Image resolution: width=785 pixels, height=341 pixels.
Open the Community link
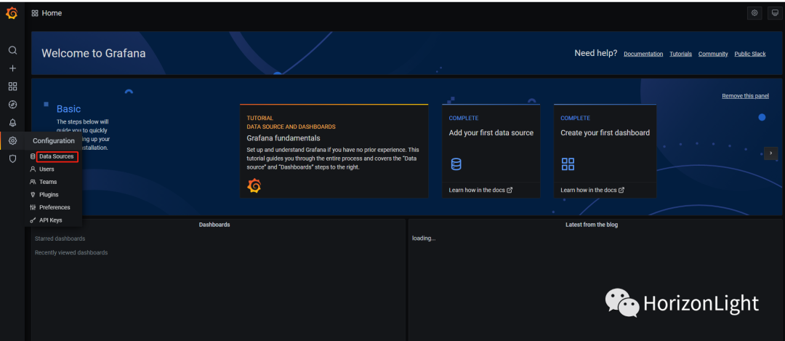point(713,54)
